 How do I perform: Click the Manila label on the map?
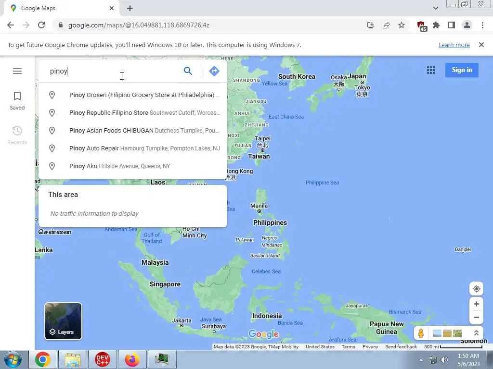259,206
